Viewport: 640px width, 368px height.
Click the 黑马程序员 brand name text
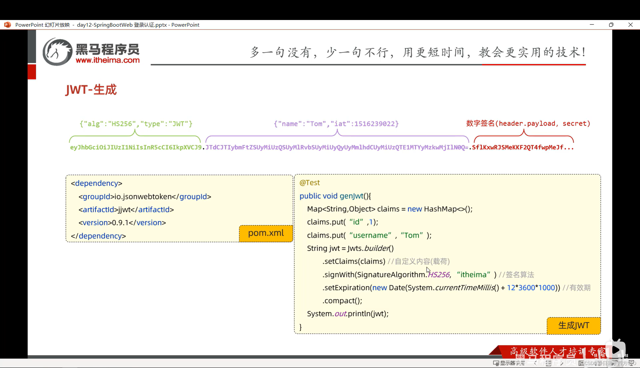tap(108, 49)
